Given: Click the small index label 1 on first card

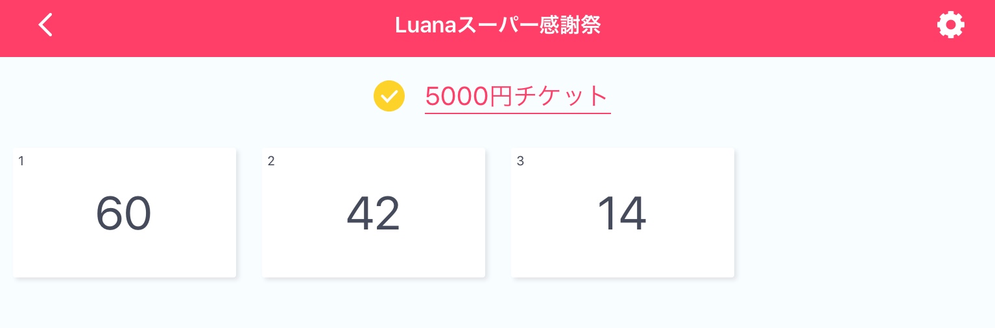Looking at the screenshot, I should coord(21,161).
